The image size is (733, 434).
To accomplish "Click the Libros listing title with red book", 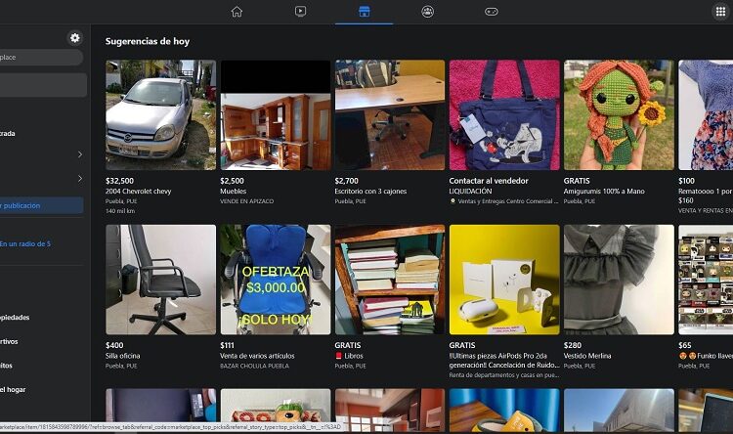I will click(349, 356).
